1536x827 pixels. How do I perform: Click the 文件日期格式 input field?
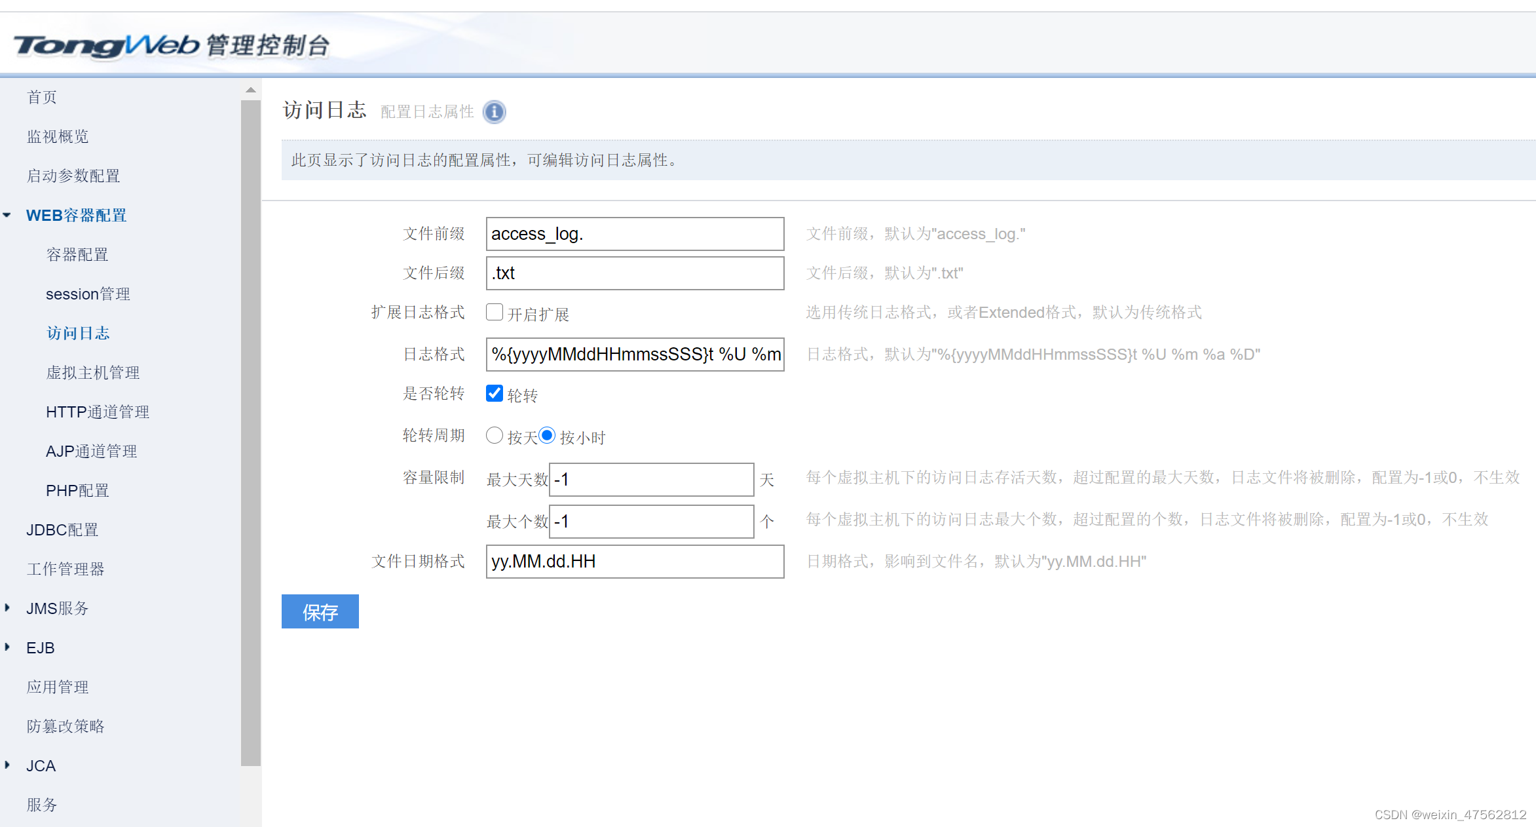point(634,562)
